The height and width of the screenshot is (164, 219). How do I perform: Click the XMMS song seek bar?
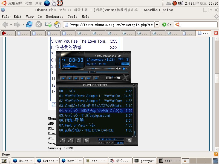click(94, 72)
